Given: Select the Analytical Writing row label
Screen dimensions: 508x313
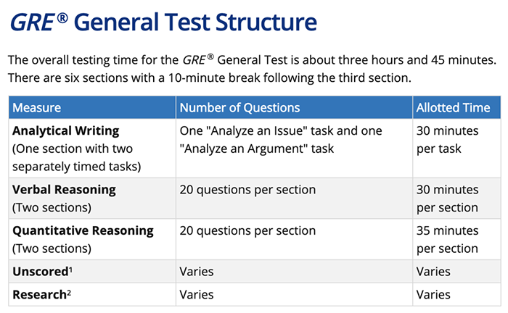Looking at the screenshot, I should pos(66,131).
